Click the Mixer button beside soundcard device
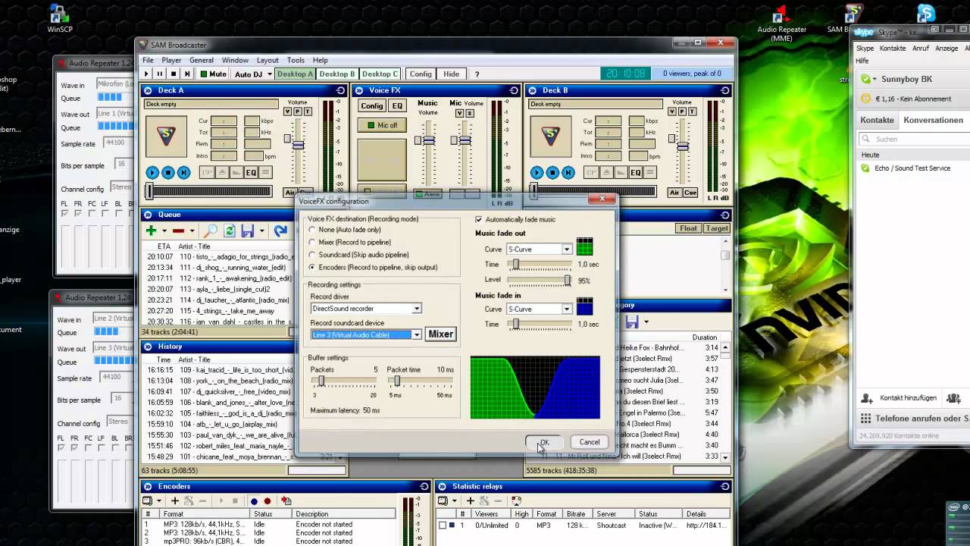Image resolution: width=970 pixels, height=546 pixels. pyautogui.click(x=440, y=334)
